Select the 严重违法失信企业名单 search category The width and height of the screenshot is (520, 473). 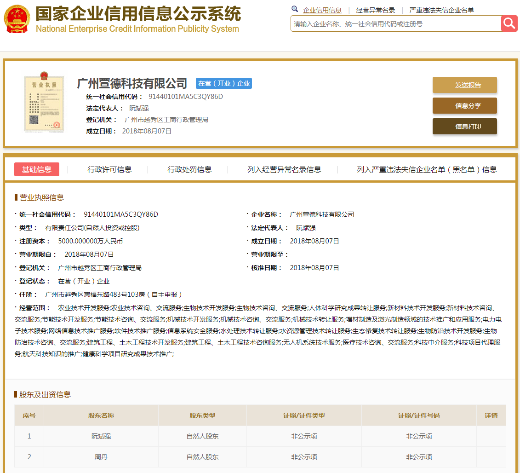(x=441, y=10)
